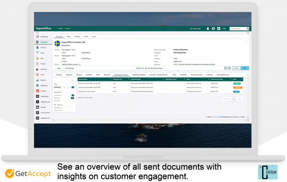Viewport: 287px width, 182px height.
Task: Sort by the SuperOffice Sale column
Action: point(163,79)
